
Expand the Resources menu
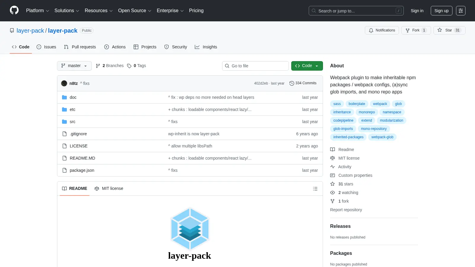click(99, 11)
